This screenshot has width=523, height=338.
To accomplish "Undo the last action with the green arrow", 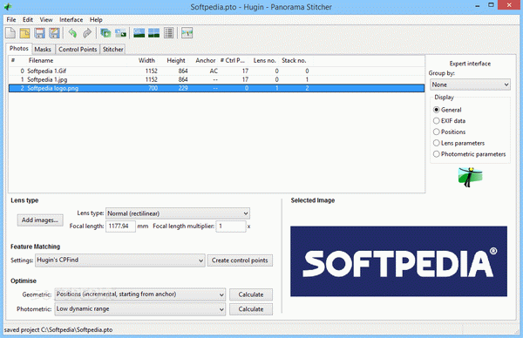I will tap(72, 33).
